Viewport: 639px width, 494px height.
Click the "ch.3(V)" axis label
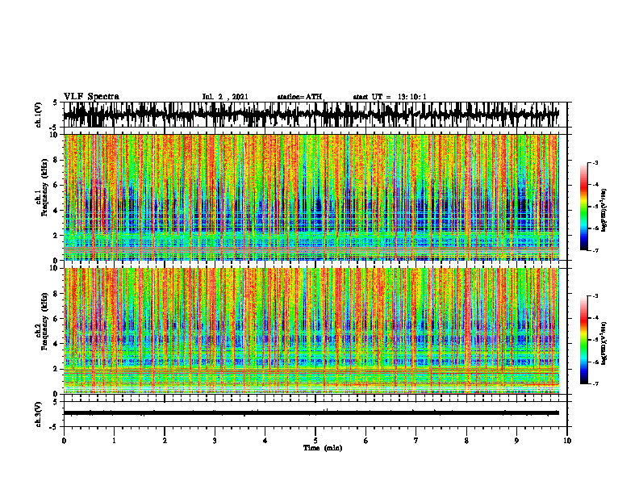click(x=39, y=414)
